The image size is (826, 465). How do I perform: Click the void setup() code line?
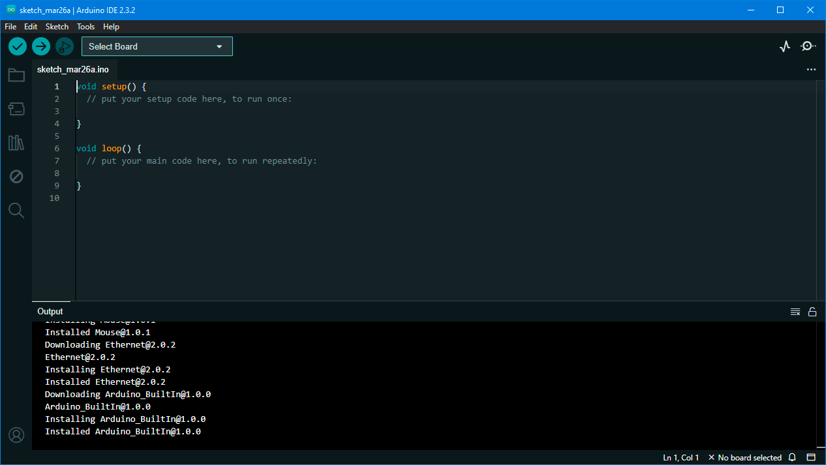coord(112,87)
